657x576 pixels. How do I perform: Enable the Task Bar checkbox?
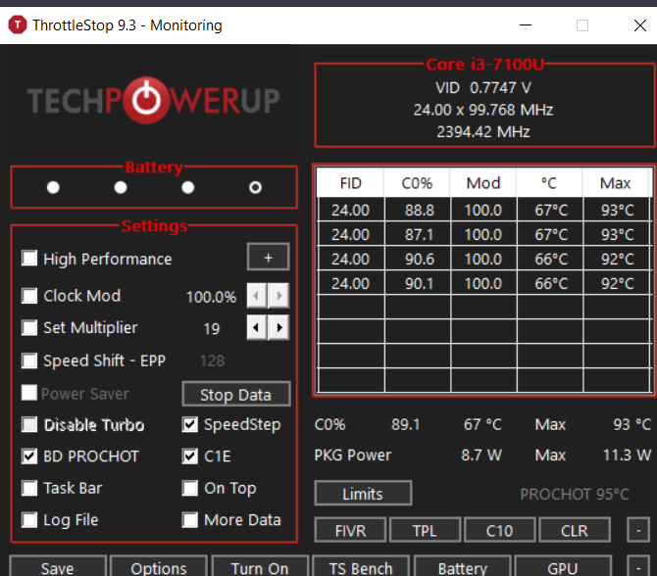point(29,488)
